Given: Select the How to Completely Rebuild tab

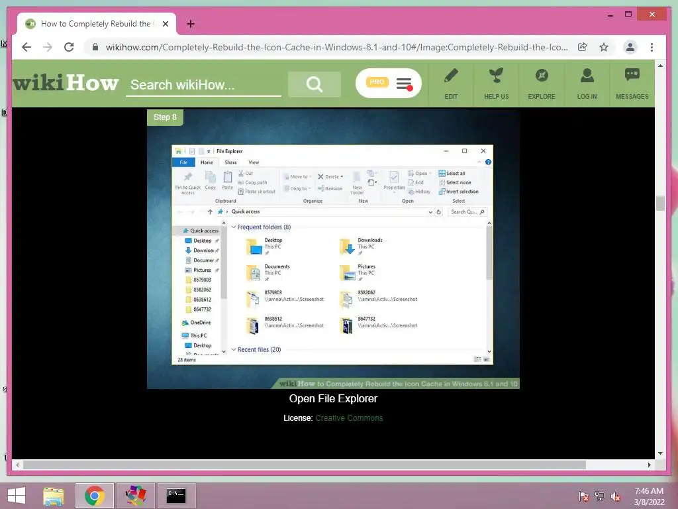Looking at the screenshot, I should 97,24.
